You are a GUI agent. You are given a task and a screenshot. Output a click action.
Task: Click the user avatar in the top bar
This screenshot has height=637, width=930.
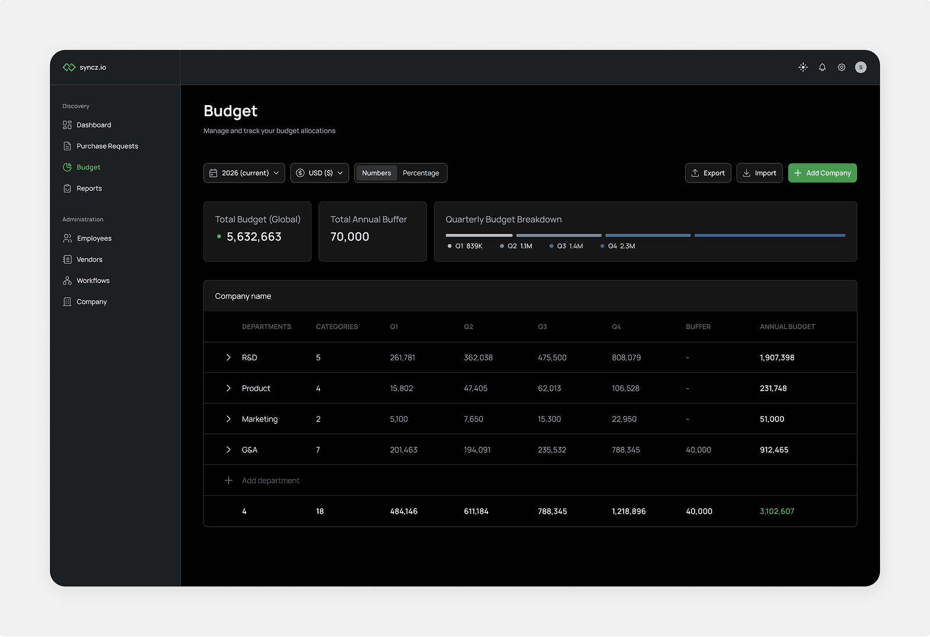coord(861,67)
